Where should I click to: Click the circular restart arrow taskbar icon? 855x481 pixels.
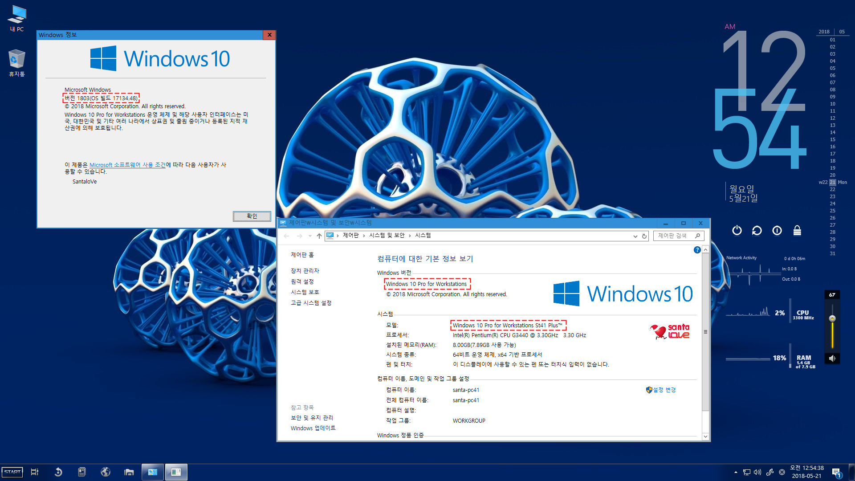coord(58,472)
